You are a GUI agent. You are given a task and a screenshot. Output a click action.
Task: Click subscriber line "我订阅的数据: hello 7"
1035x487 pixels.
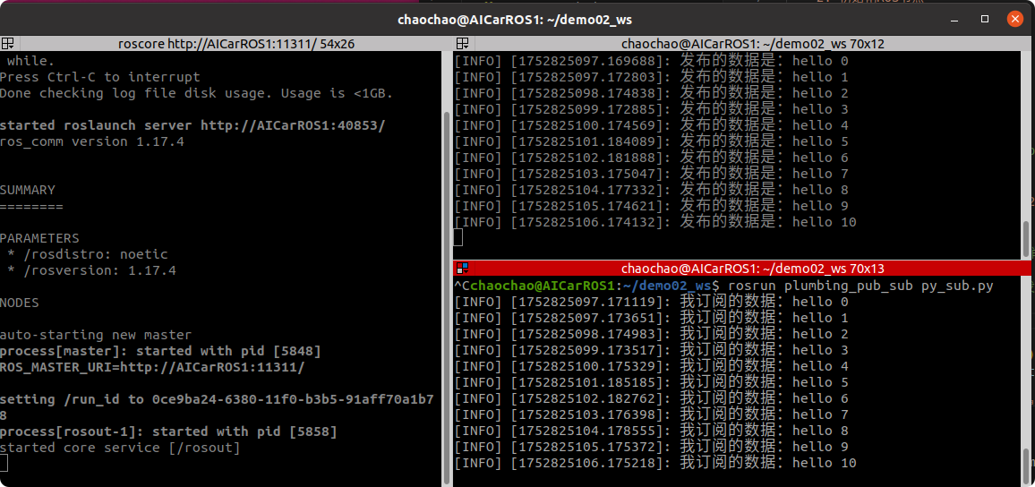(652, 415)
